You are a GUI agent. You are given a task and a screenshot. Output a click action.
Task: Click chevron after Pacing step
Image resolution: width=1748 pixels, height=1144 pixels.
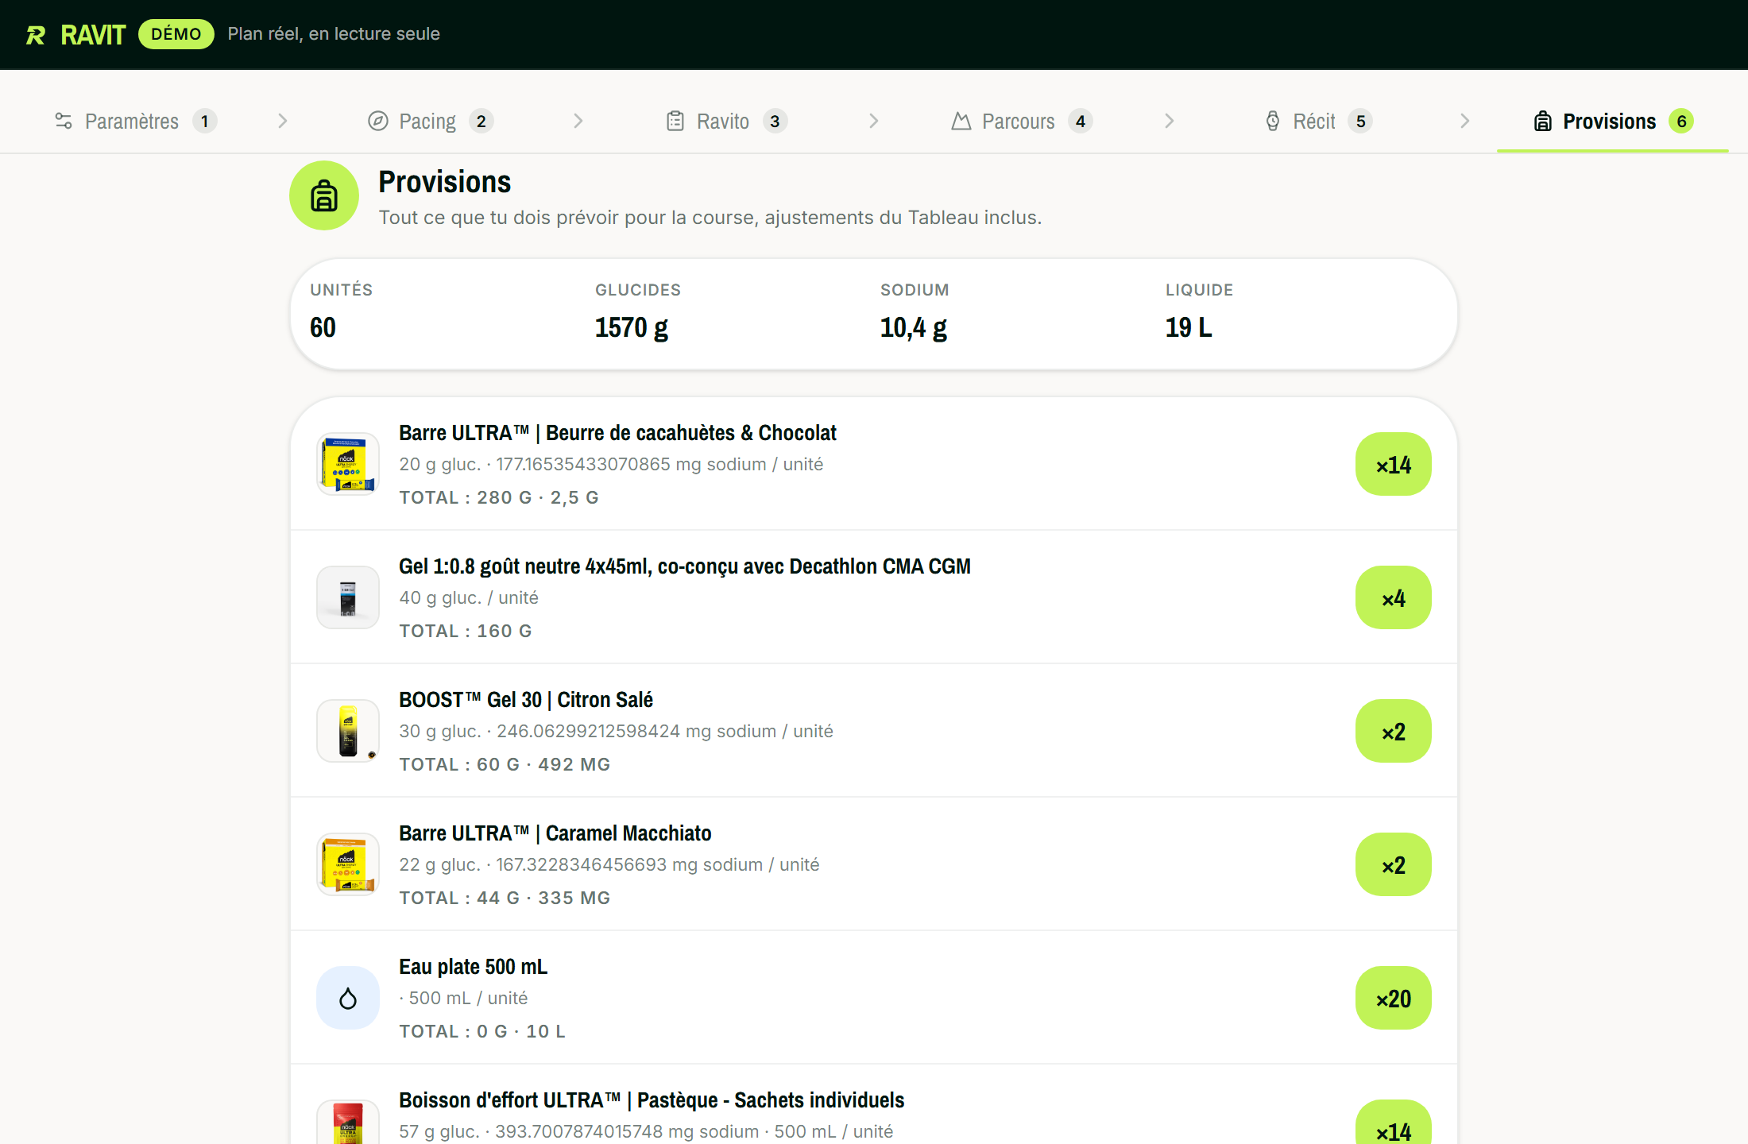[x=578, y=121]
